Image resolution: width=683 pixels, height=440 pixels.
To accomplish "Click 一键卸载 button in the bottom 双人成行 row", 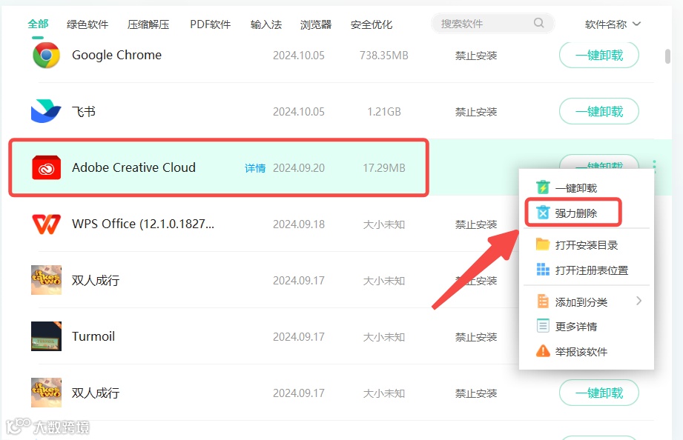I will pyautogui.click(x=599, y=393).
